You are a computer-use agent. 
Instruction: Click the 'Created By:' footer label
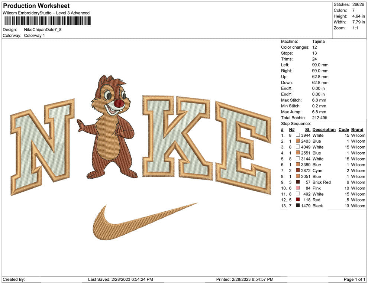click(x=14, y=279)
